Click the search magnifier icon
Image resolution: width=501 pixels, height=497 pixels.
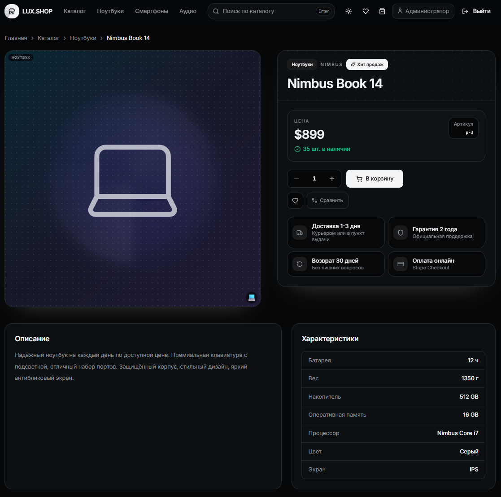216,11
